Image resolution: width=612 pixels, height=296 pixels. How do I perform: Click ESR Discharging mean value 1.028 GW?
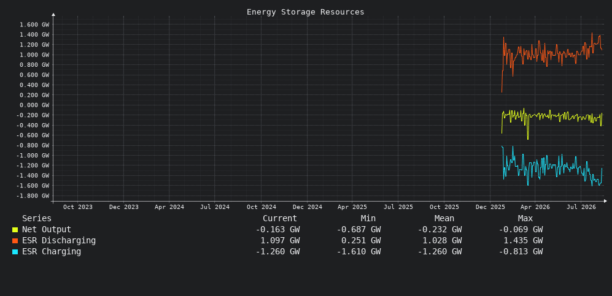pyautogui.click(x=442, y=241)
